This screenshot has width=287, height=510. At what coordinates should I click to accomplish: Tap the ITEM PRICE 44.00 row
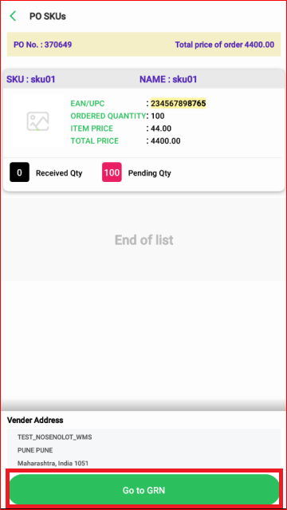[x=121, y=128]
